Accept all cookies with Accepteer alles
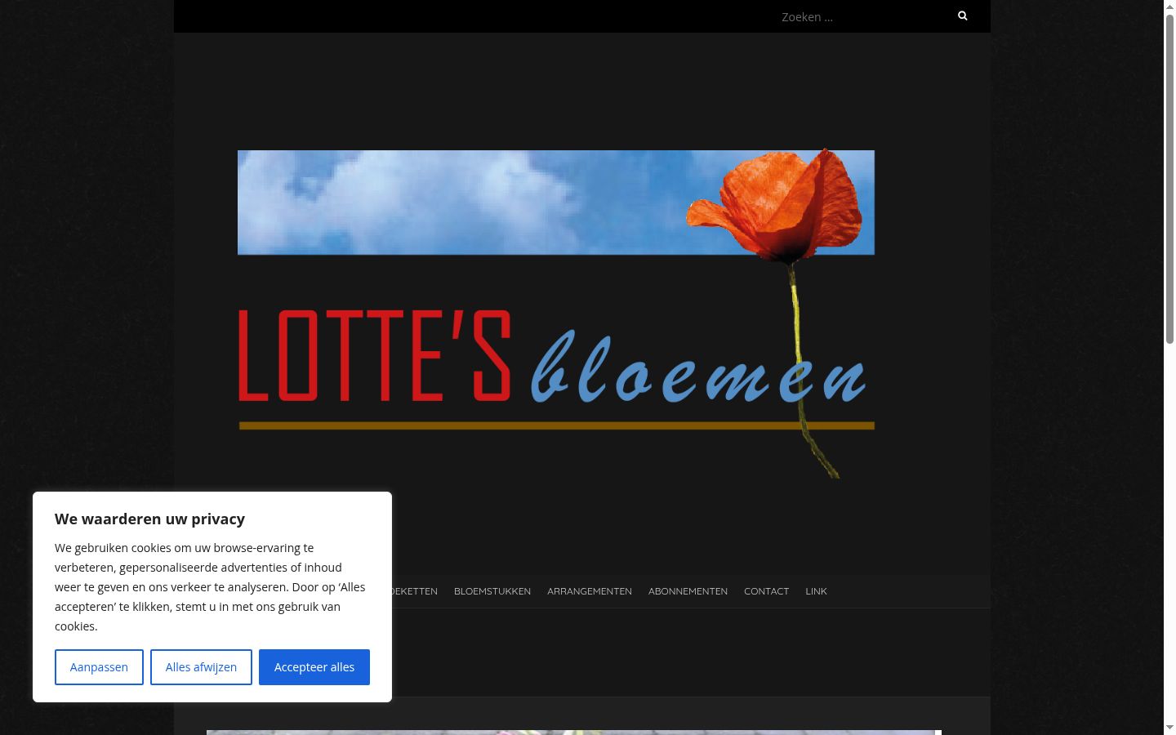 314,667
